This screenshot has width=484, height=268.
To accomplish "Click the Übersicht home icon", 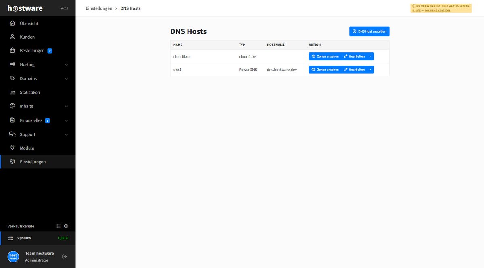I will (x=13, y=23).
